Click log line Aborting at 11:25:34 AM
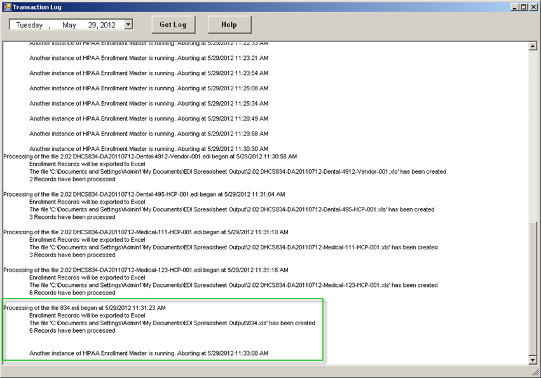Screen dimensions: 541x378 149,104
